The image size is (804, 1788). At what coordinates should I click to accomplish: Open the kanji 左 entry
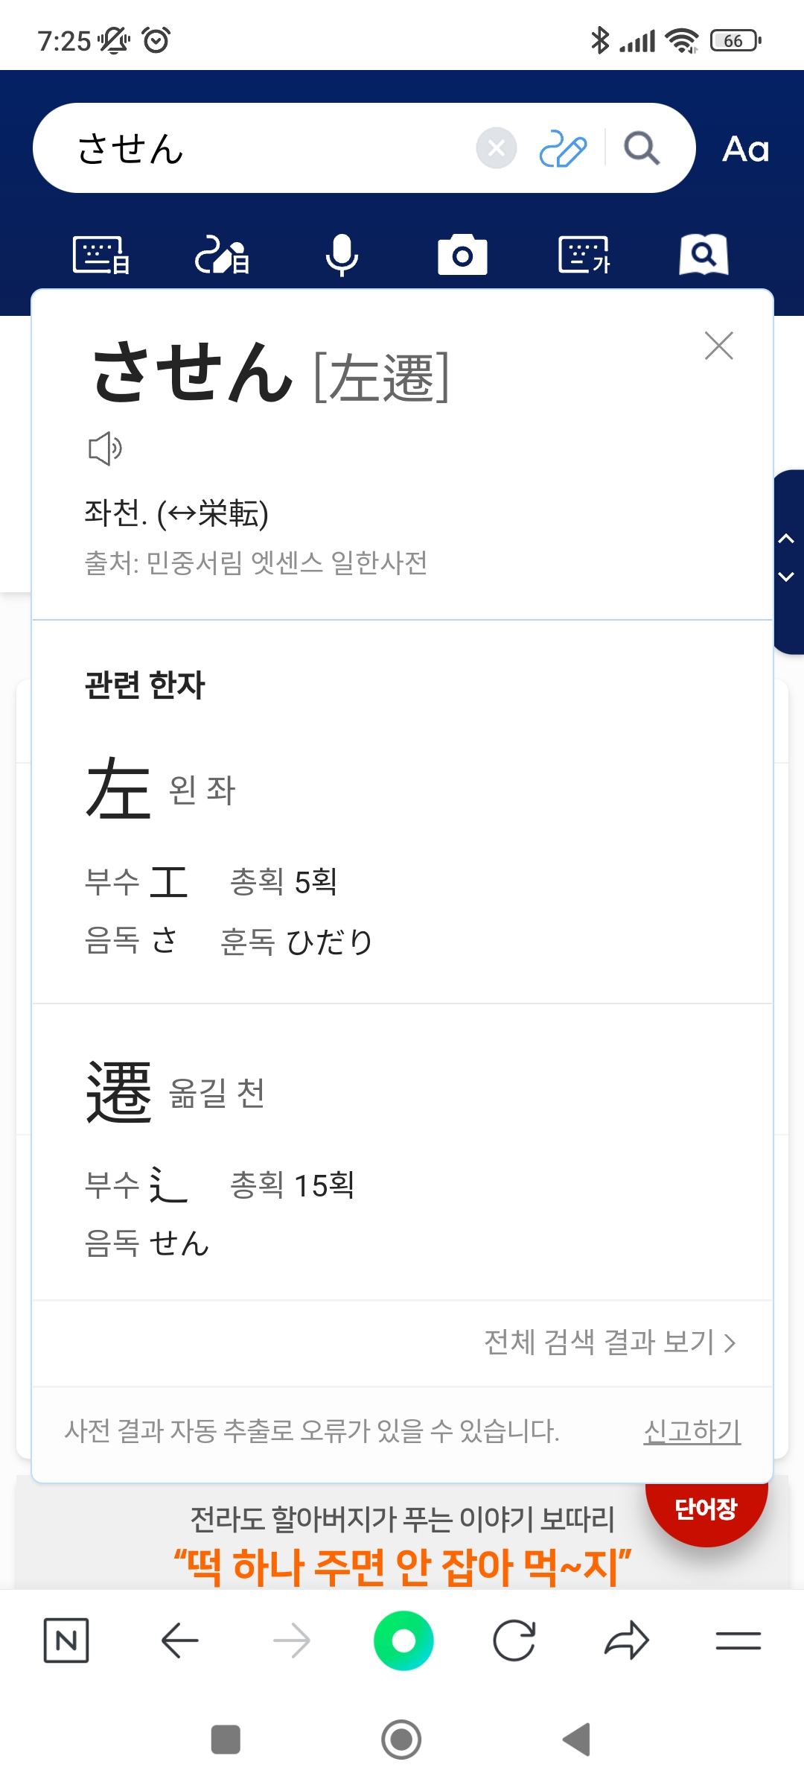tap(118, 788)
